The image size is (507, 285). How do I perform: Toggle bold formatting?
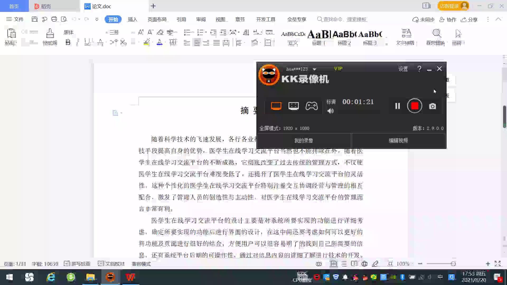click(68, 42)
